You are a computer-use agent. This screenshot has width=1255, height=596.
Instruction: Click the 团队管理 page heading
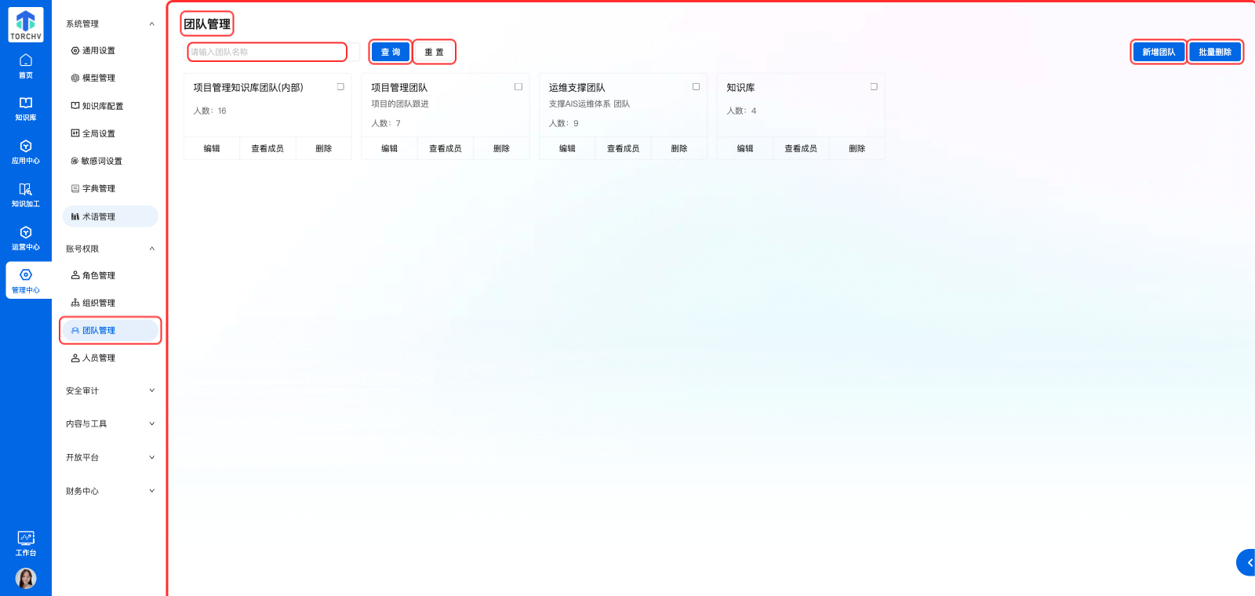[x=207, y=24]
